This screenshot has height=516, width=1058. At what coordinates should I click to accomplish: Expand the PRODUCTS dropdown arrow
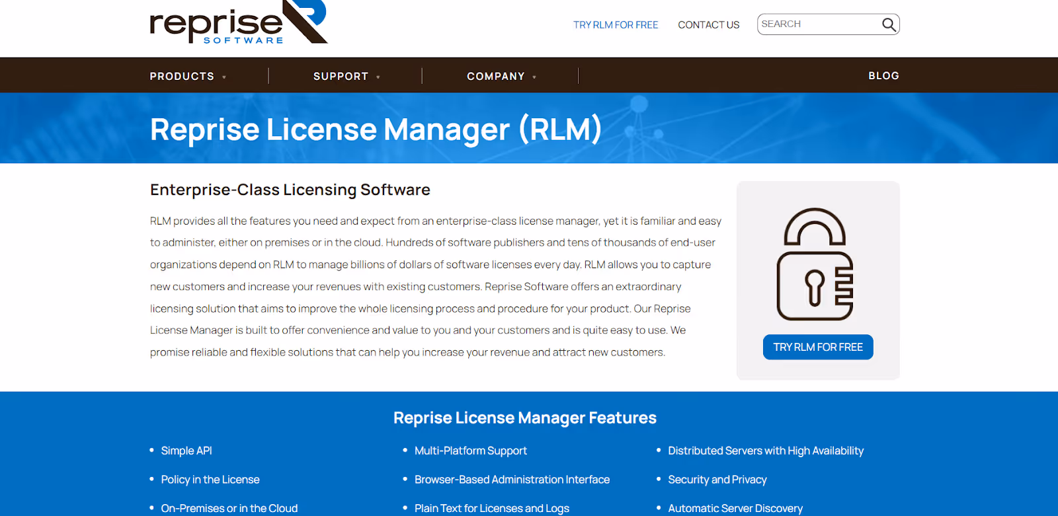224,77
